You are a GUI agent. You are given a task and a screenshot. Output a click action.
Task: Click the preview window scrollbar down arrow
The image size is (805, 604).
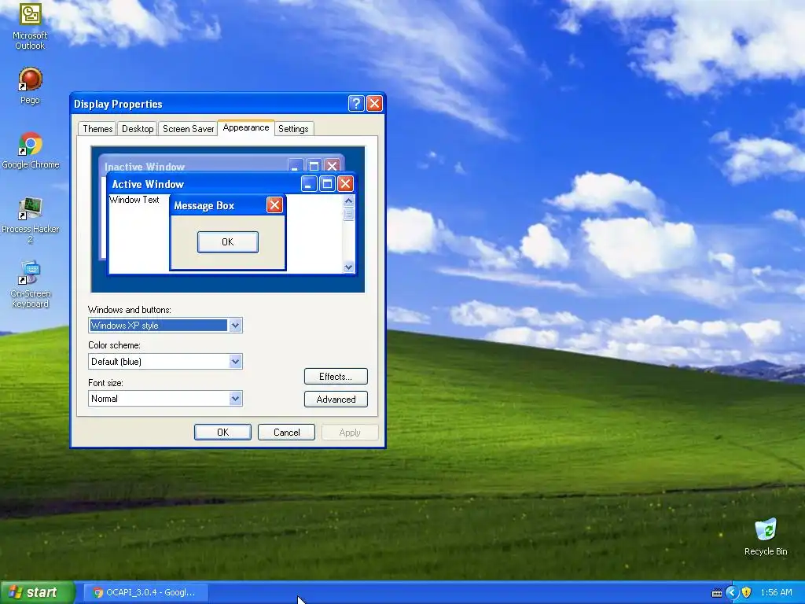[x=348, y=267]
